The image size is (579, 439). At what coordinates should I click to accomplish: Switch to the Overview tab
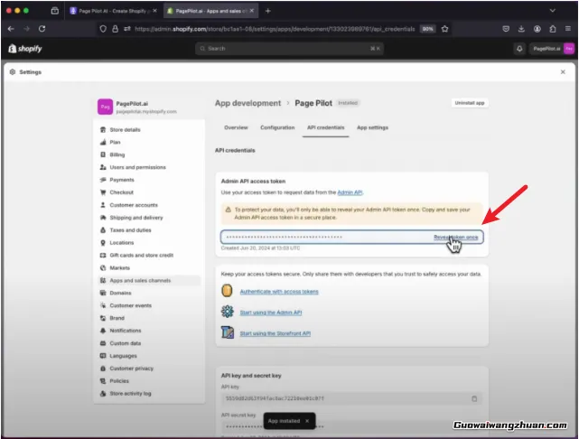236,128
